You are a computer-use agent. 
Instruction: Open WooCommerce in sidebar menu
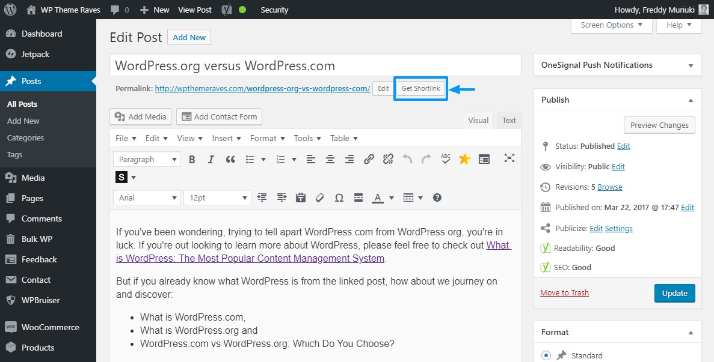click(x=48, y=327)
